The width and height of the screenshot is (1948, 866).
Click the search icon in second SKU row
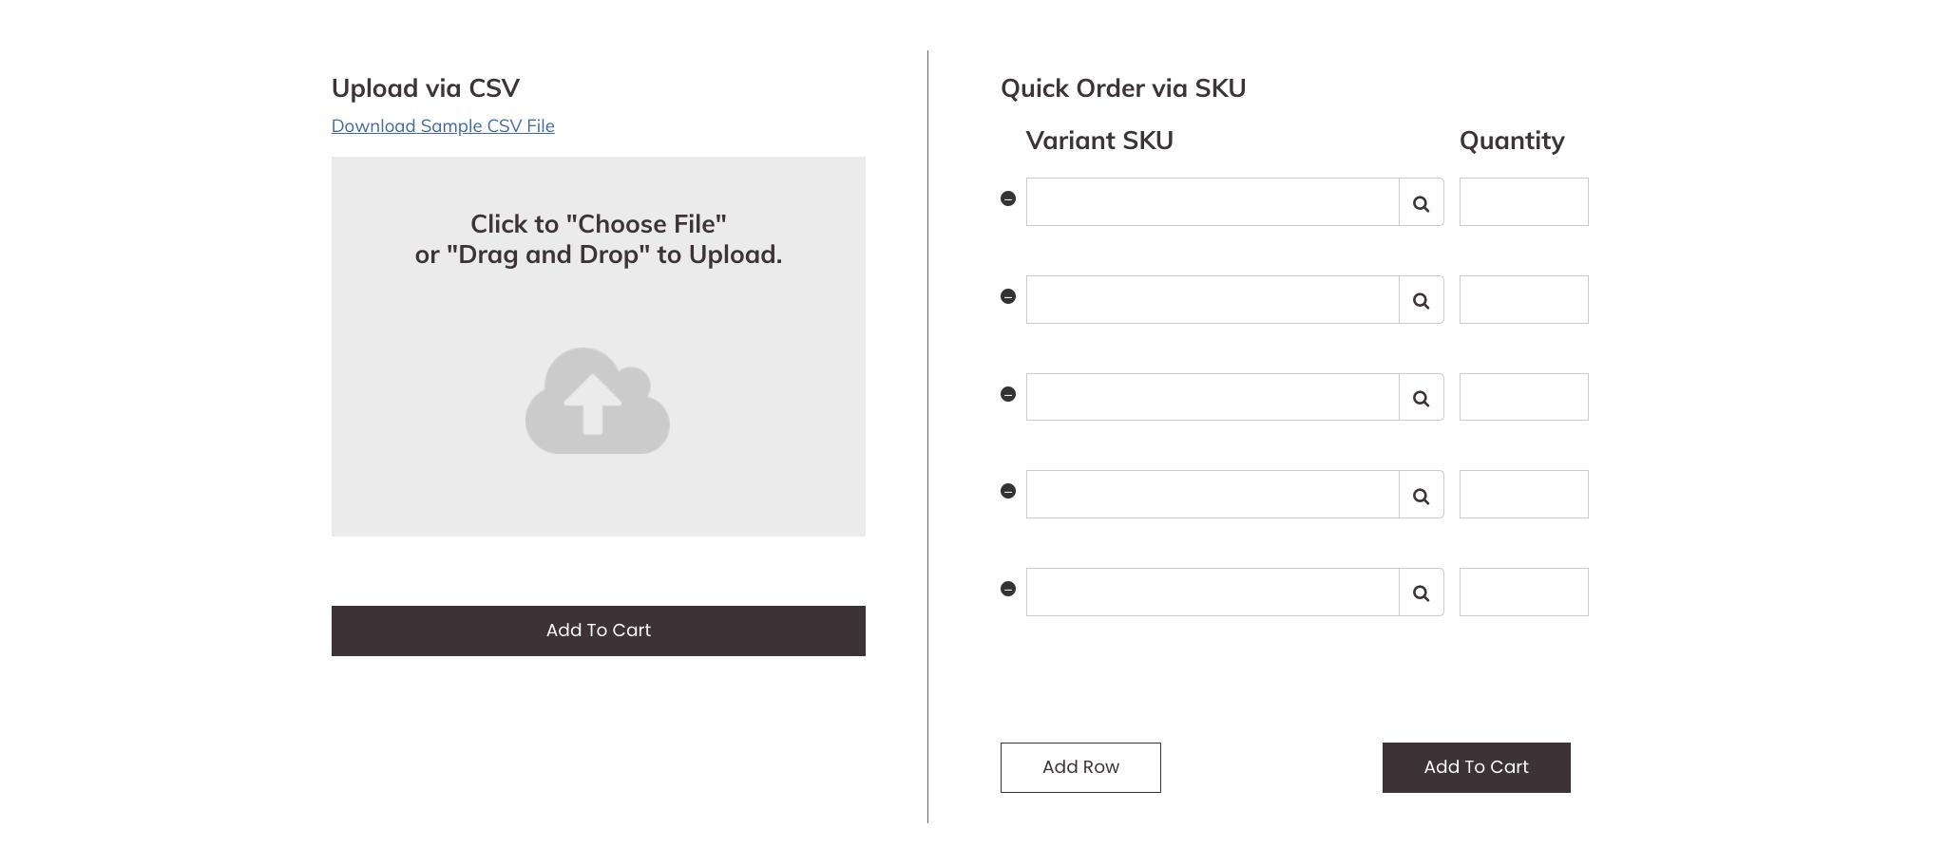(x=1421, y=301)
